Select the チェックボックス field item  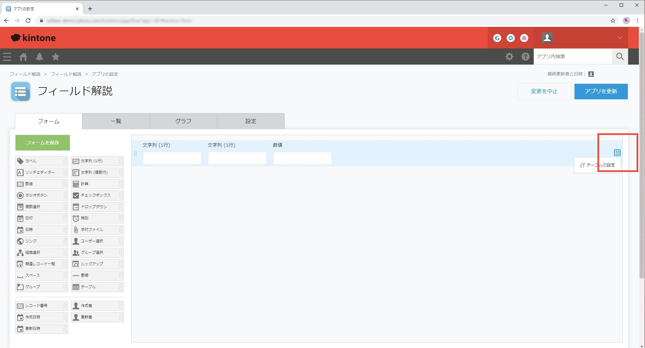click(97, 196)
